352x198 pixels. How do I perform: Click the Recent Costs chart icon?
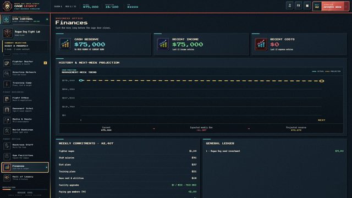click(261, 44)
